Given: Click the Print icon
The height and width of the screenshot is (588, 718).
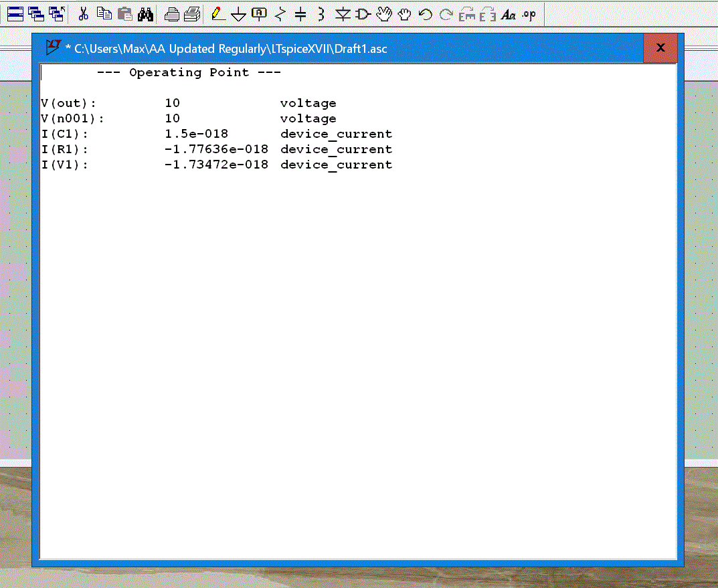Looking at the screenshot, I should click(x=172, y=14).
